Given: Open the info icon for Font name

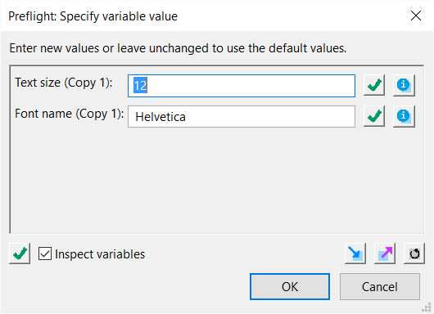Looking at the screenshot, I should 404,116.
